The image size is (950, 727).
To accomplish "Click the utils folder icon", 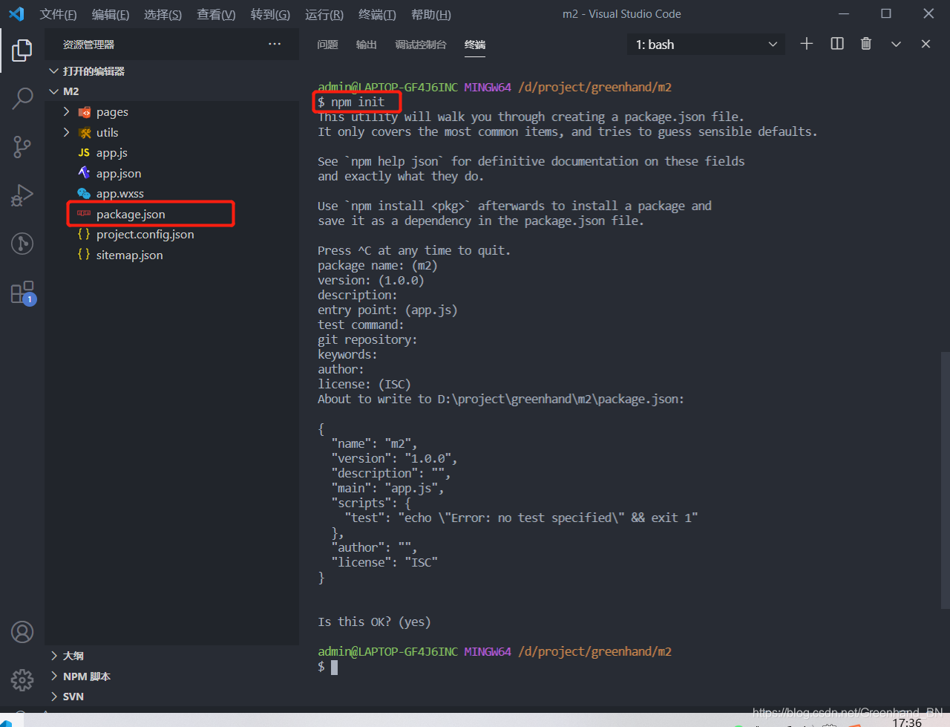I will click(85, 133).
